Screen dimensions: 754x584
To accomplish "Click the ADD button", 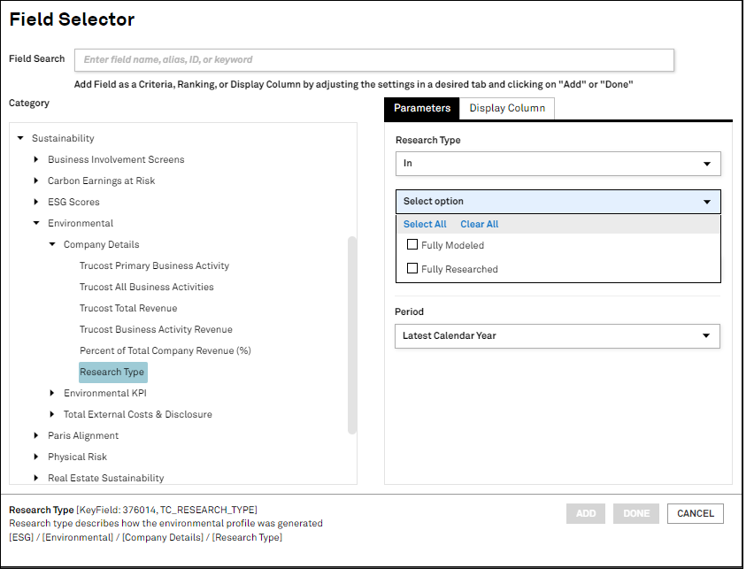I will point(586,513).
